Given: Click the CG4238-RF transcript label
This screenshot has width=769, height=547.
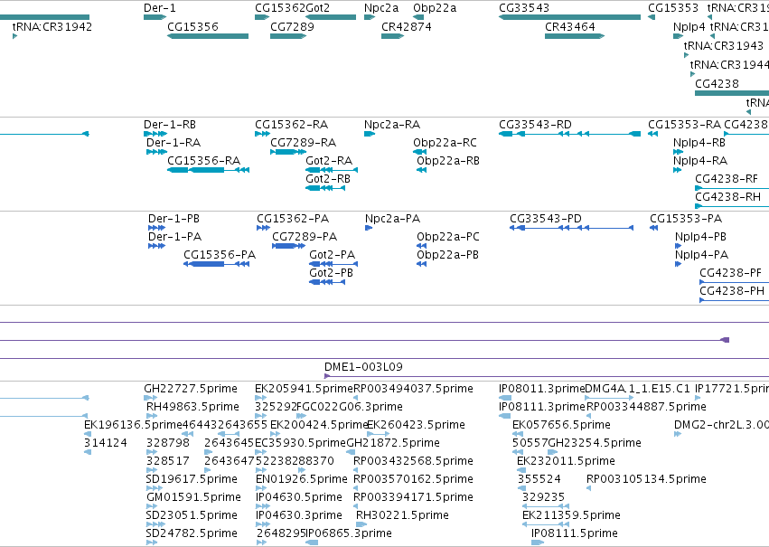Looking at the screenshot, I should pyautogui.click(x=727, y=179).
